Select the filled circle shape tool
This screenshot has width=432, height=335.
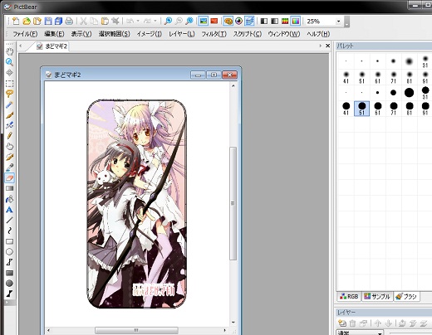[x=9, y=284]
